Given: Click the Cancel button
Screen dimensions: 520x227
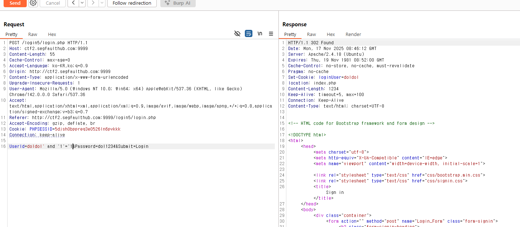Looking at the screenshot, I should point(53,3).
